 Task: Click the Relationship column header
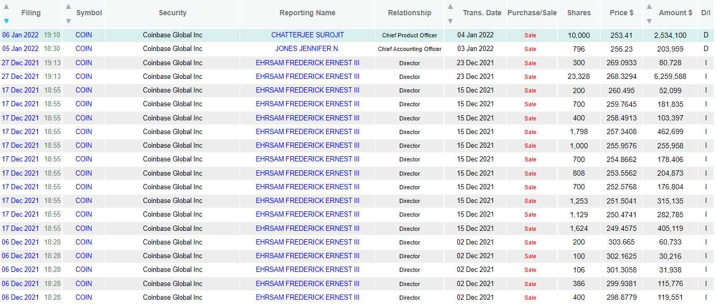pyautogui.click(x=409, y=13)
